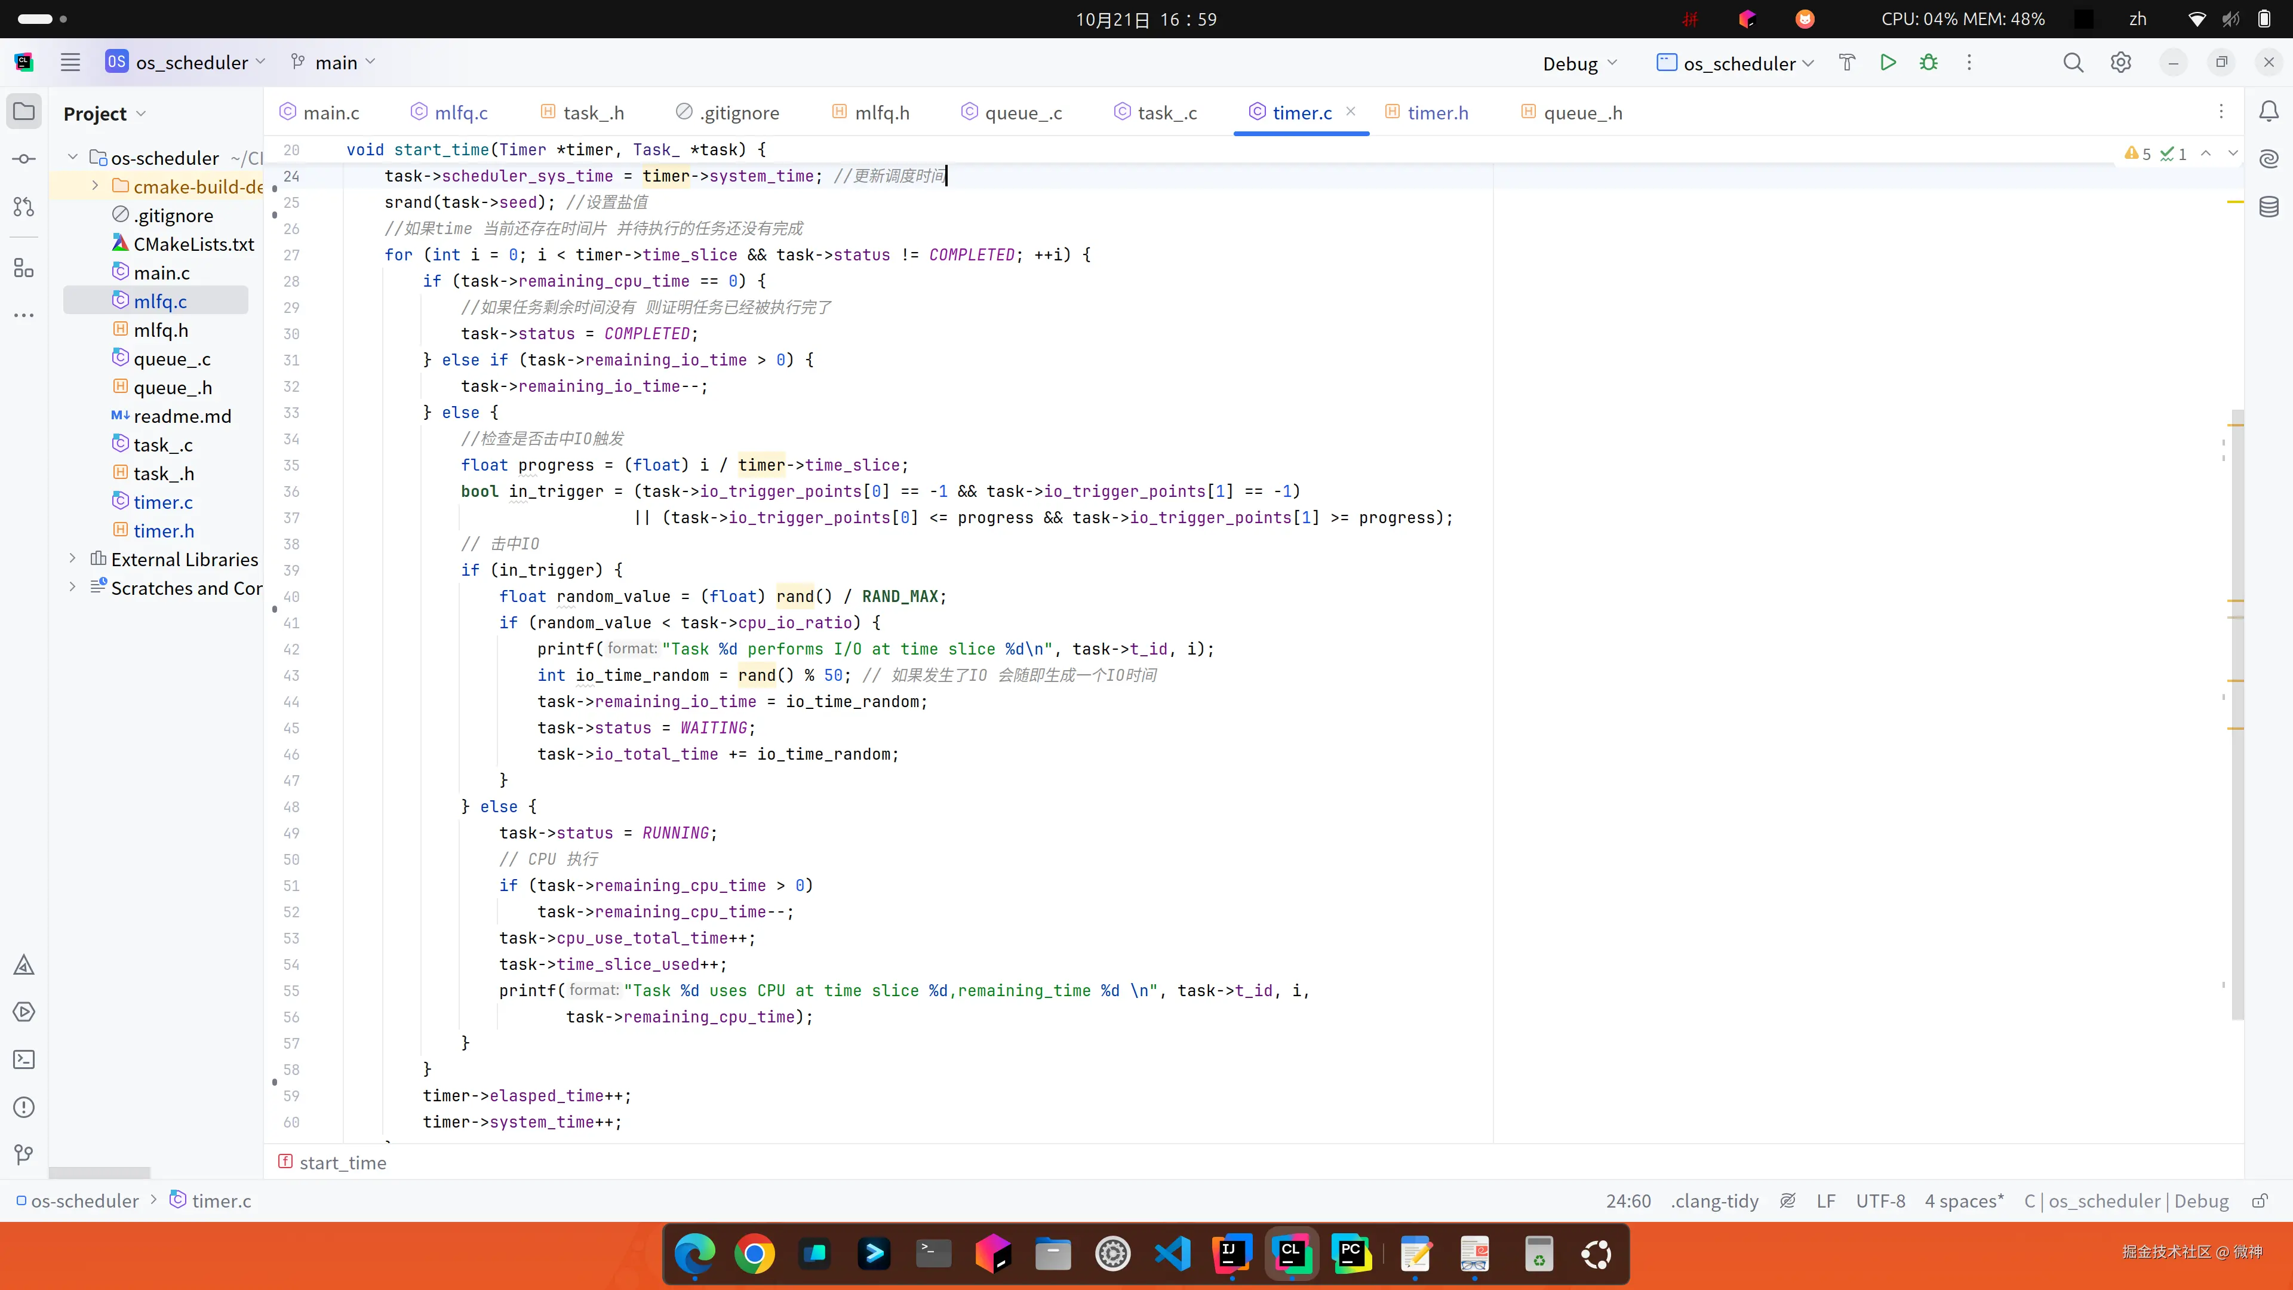This screenshot has height=1290, width=2293.
Task: Expand External Libraries node
Action: click(x=73, y=559)
